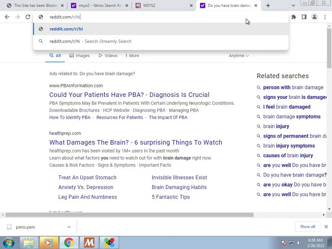The height and width of the screenshot is (249, 332).
Task: Click the volume speaker tray icon
Action: coord(299,243)
